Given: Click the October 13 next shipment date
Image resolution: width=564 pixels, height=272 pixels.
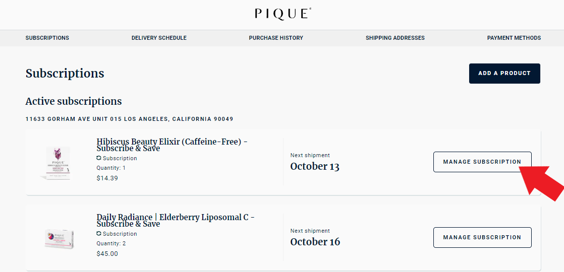Looking at the screenshot, I should (x=315, y=167).
